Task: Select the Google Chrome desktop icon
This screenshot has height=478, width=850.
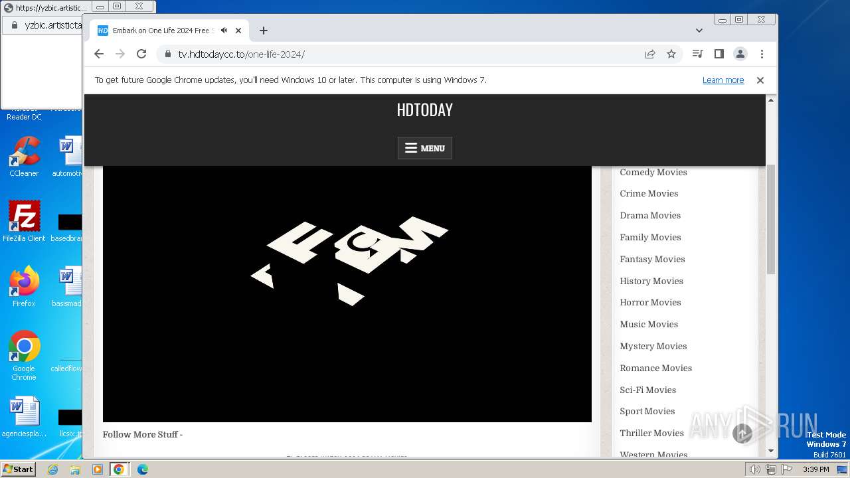Action: (x=24, y=356)
